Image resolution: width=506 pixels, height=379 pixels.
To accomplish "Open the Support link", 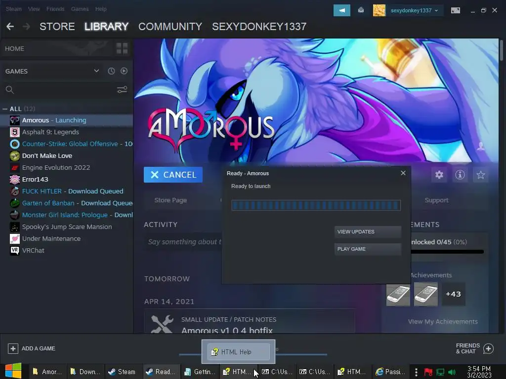I will [436, 200].
